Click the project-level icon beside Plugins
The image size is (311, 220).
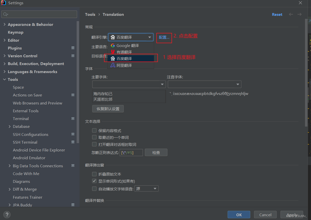[73, 48]
